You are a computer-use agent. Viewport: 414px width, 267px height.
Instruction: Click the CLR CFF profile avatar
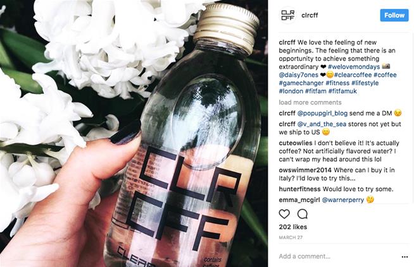click(x=288, y=15)
